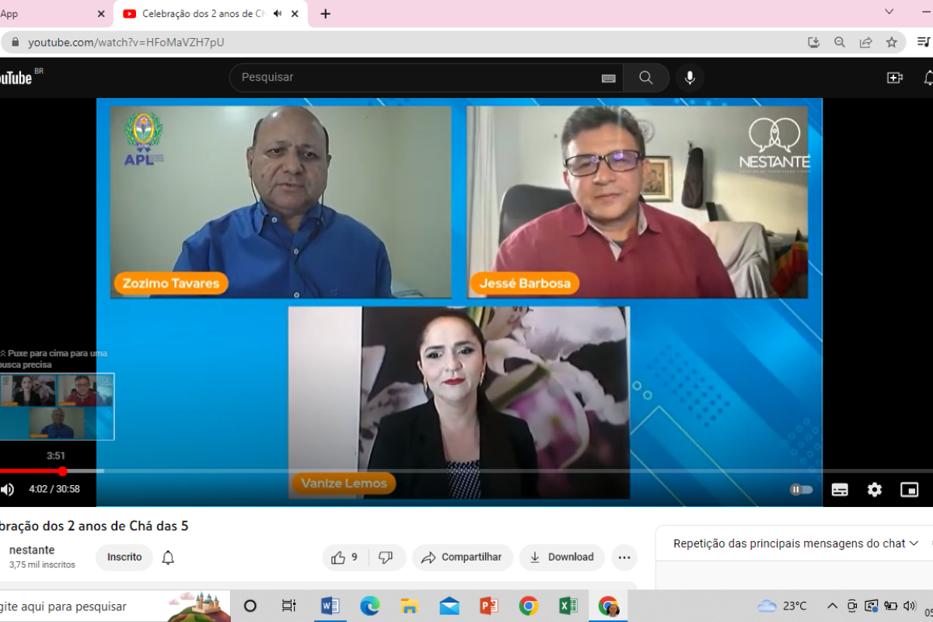Click the Download button
Image resolution: width=933 pixels, height=622 pixels.
click(562, 557)
